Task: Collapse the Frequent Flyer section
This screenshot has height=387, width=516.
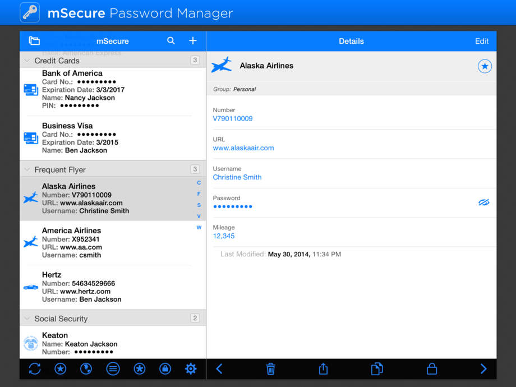Action: coord(27,169)
